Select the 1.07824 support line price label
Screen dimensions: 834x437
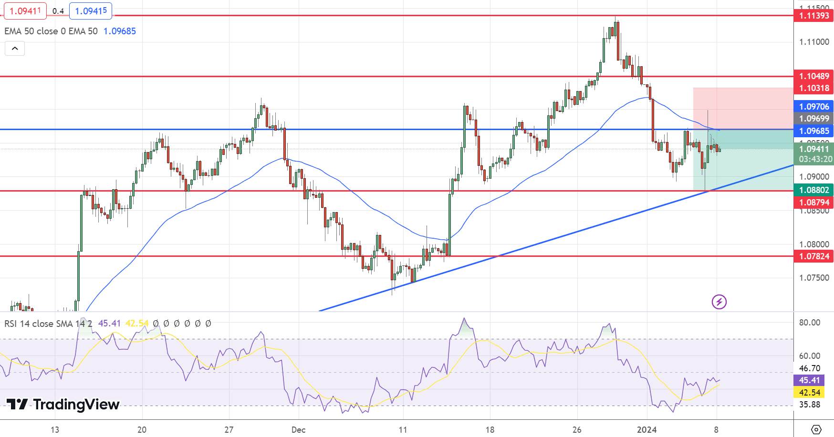click(x=814, y=256)
